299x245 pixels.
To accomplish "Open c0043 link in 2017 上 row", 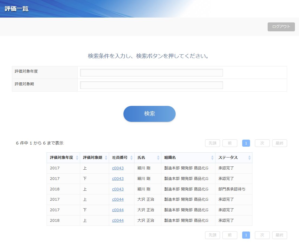I will click(x=118, y=168).
